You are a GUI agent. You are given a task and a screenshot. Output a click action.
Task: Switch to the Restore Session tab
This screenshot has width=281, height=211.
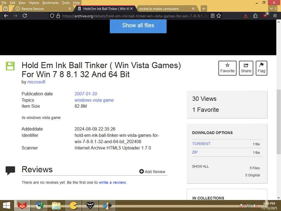pos(42,9)
